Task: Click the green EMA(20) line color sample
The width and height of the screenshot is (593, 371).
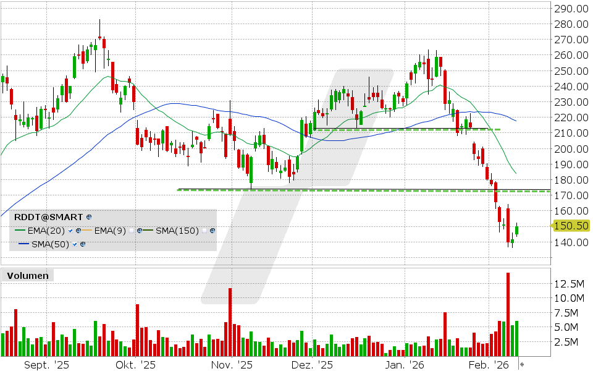Action: [20, 231]
